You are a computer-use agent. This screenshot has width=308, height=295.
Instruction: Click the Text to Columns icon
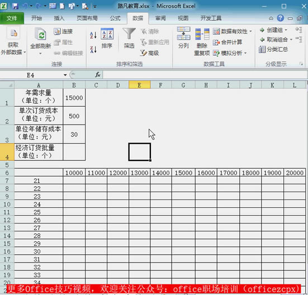pos(183,34)
